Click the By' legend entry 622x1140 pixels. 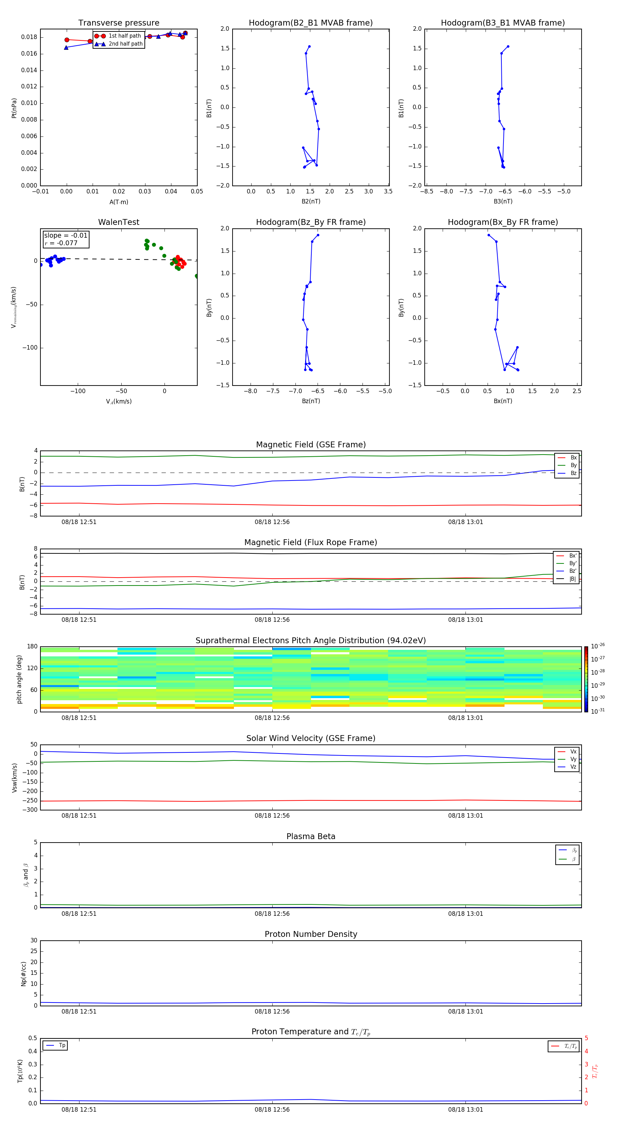tap(566, 563)
